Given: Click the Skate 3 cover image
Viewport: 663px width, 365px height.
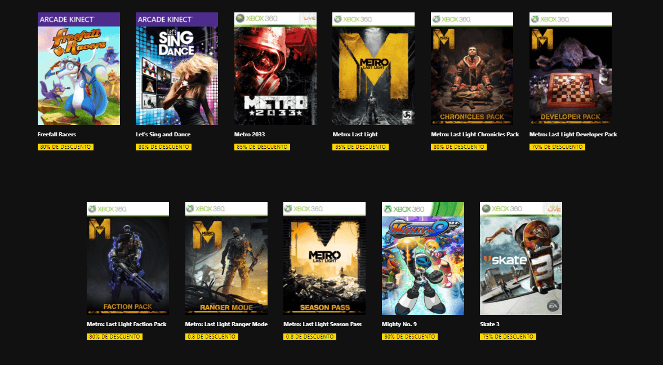Looking at the screenshot, I should pyautogui.click(x=520, y=259).
